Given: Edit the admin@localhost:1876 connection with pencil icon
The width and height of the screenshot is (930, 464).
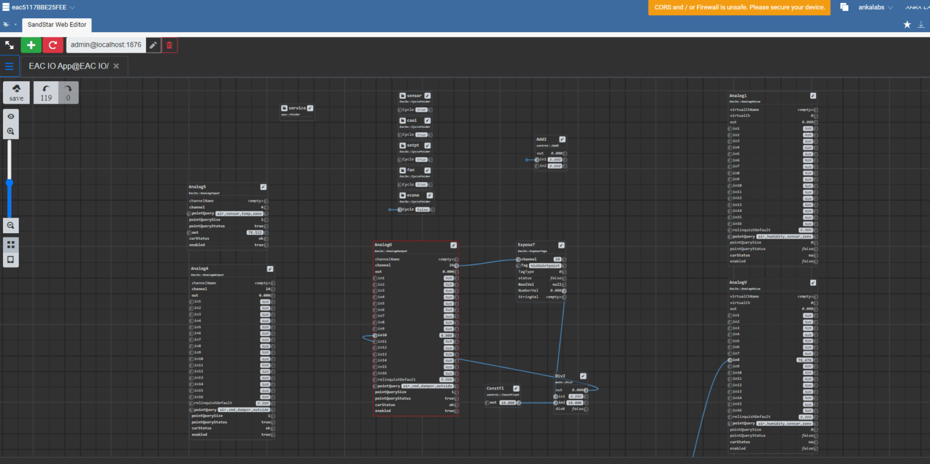Looking at the screenshot, I should tap(154, 45).
